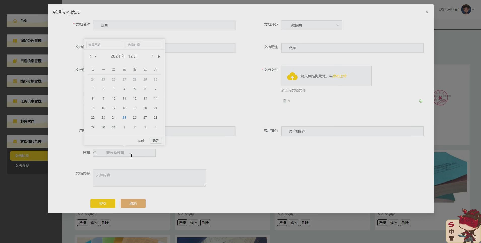Click the 首页 home icon in sidebar
The image size is (481, 243).
pos(15,20)
